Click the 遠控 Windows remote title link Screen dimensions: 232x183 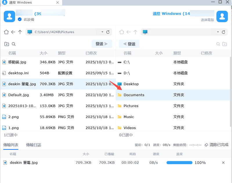point(171,14)
